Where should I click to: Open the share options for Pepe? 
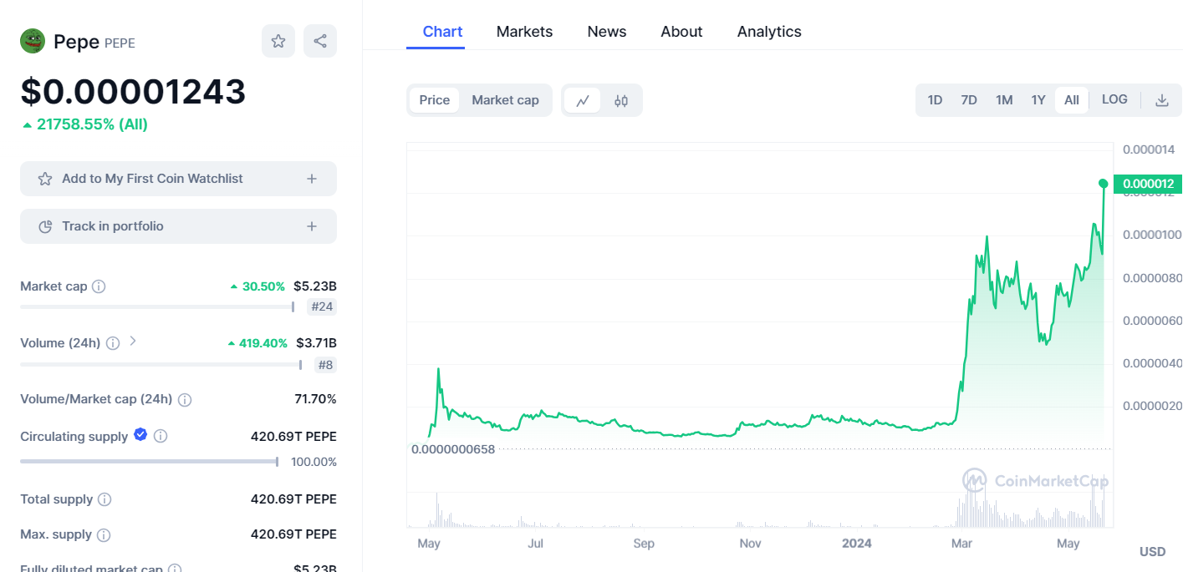click(320, 41)
